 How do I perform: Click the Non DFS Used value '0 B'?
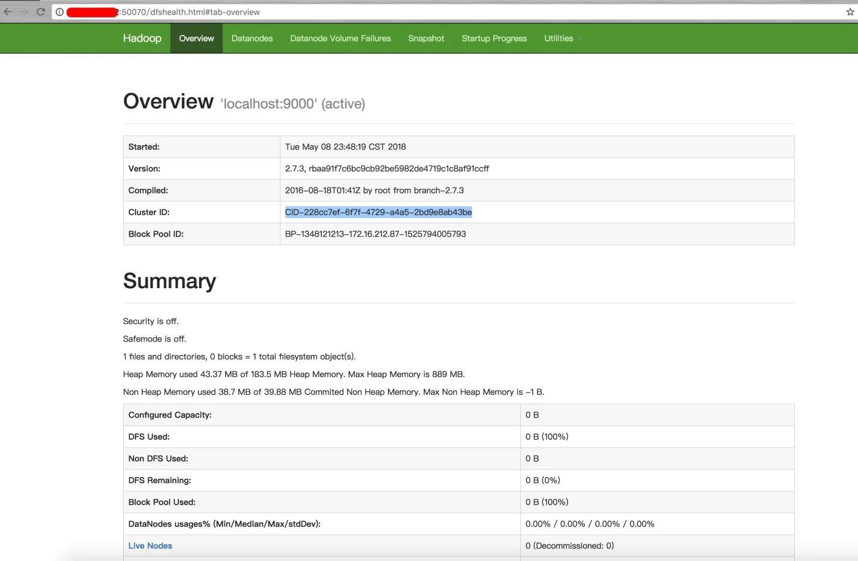[x=532, y=459]
